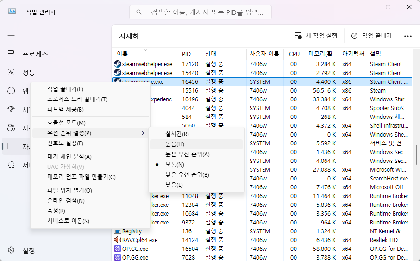Click the search magnifier icon
Image resolution: width=420 pixels, height=261 pixels.
139,12
